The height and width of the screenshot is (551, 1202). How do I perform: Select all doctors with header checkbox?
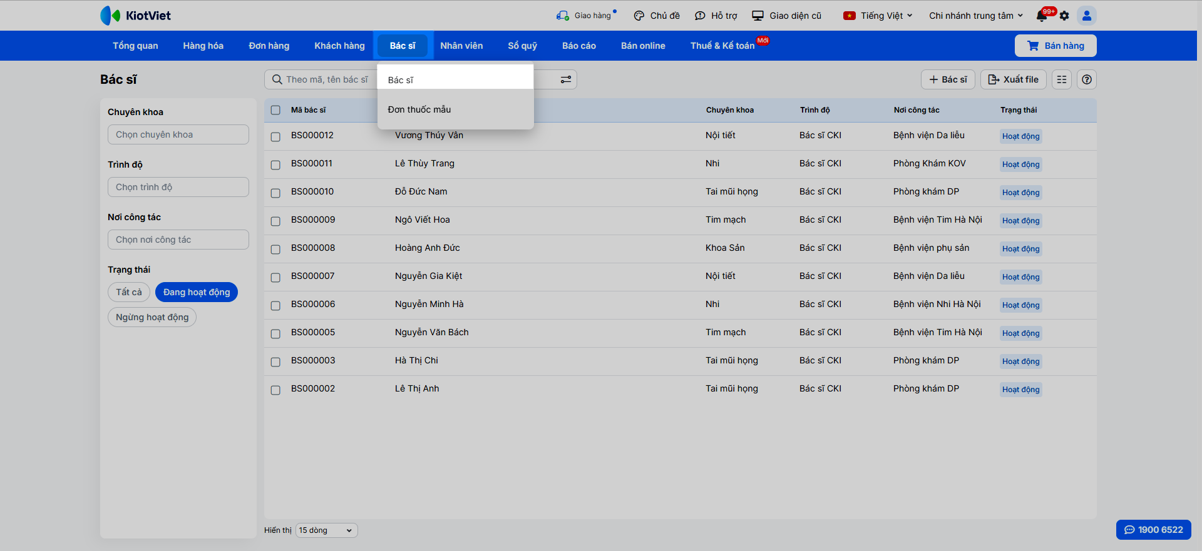tap(275, 110)
